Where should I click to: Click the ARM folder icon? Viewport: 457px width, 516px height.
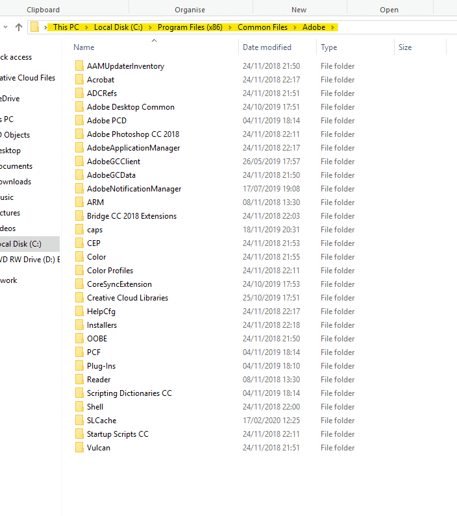click(x=79, y=202)
